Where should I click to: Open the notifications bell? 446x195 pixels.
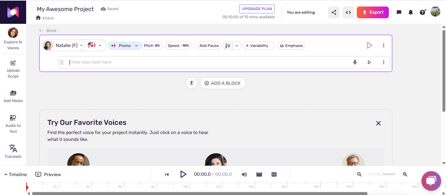[410, 12]
